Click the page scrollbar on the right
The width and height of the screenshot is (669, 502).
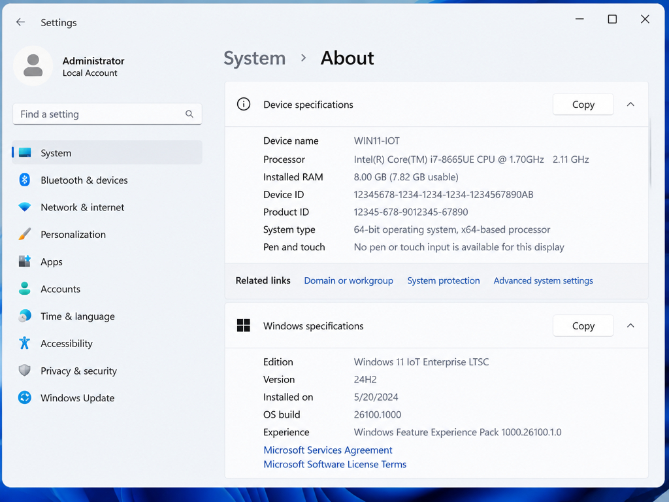(650, 152)
